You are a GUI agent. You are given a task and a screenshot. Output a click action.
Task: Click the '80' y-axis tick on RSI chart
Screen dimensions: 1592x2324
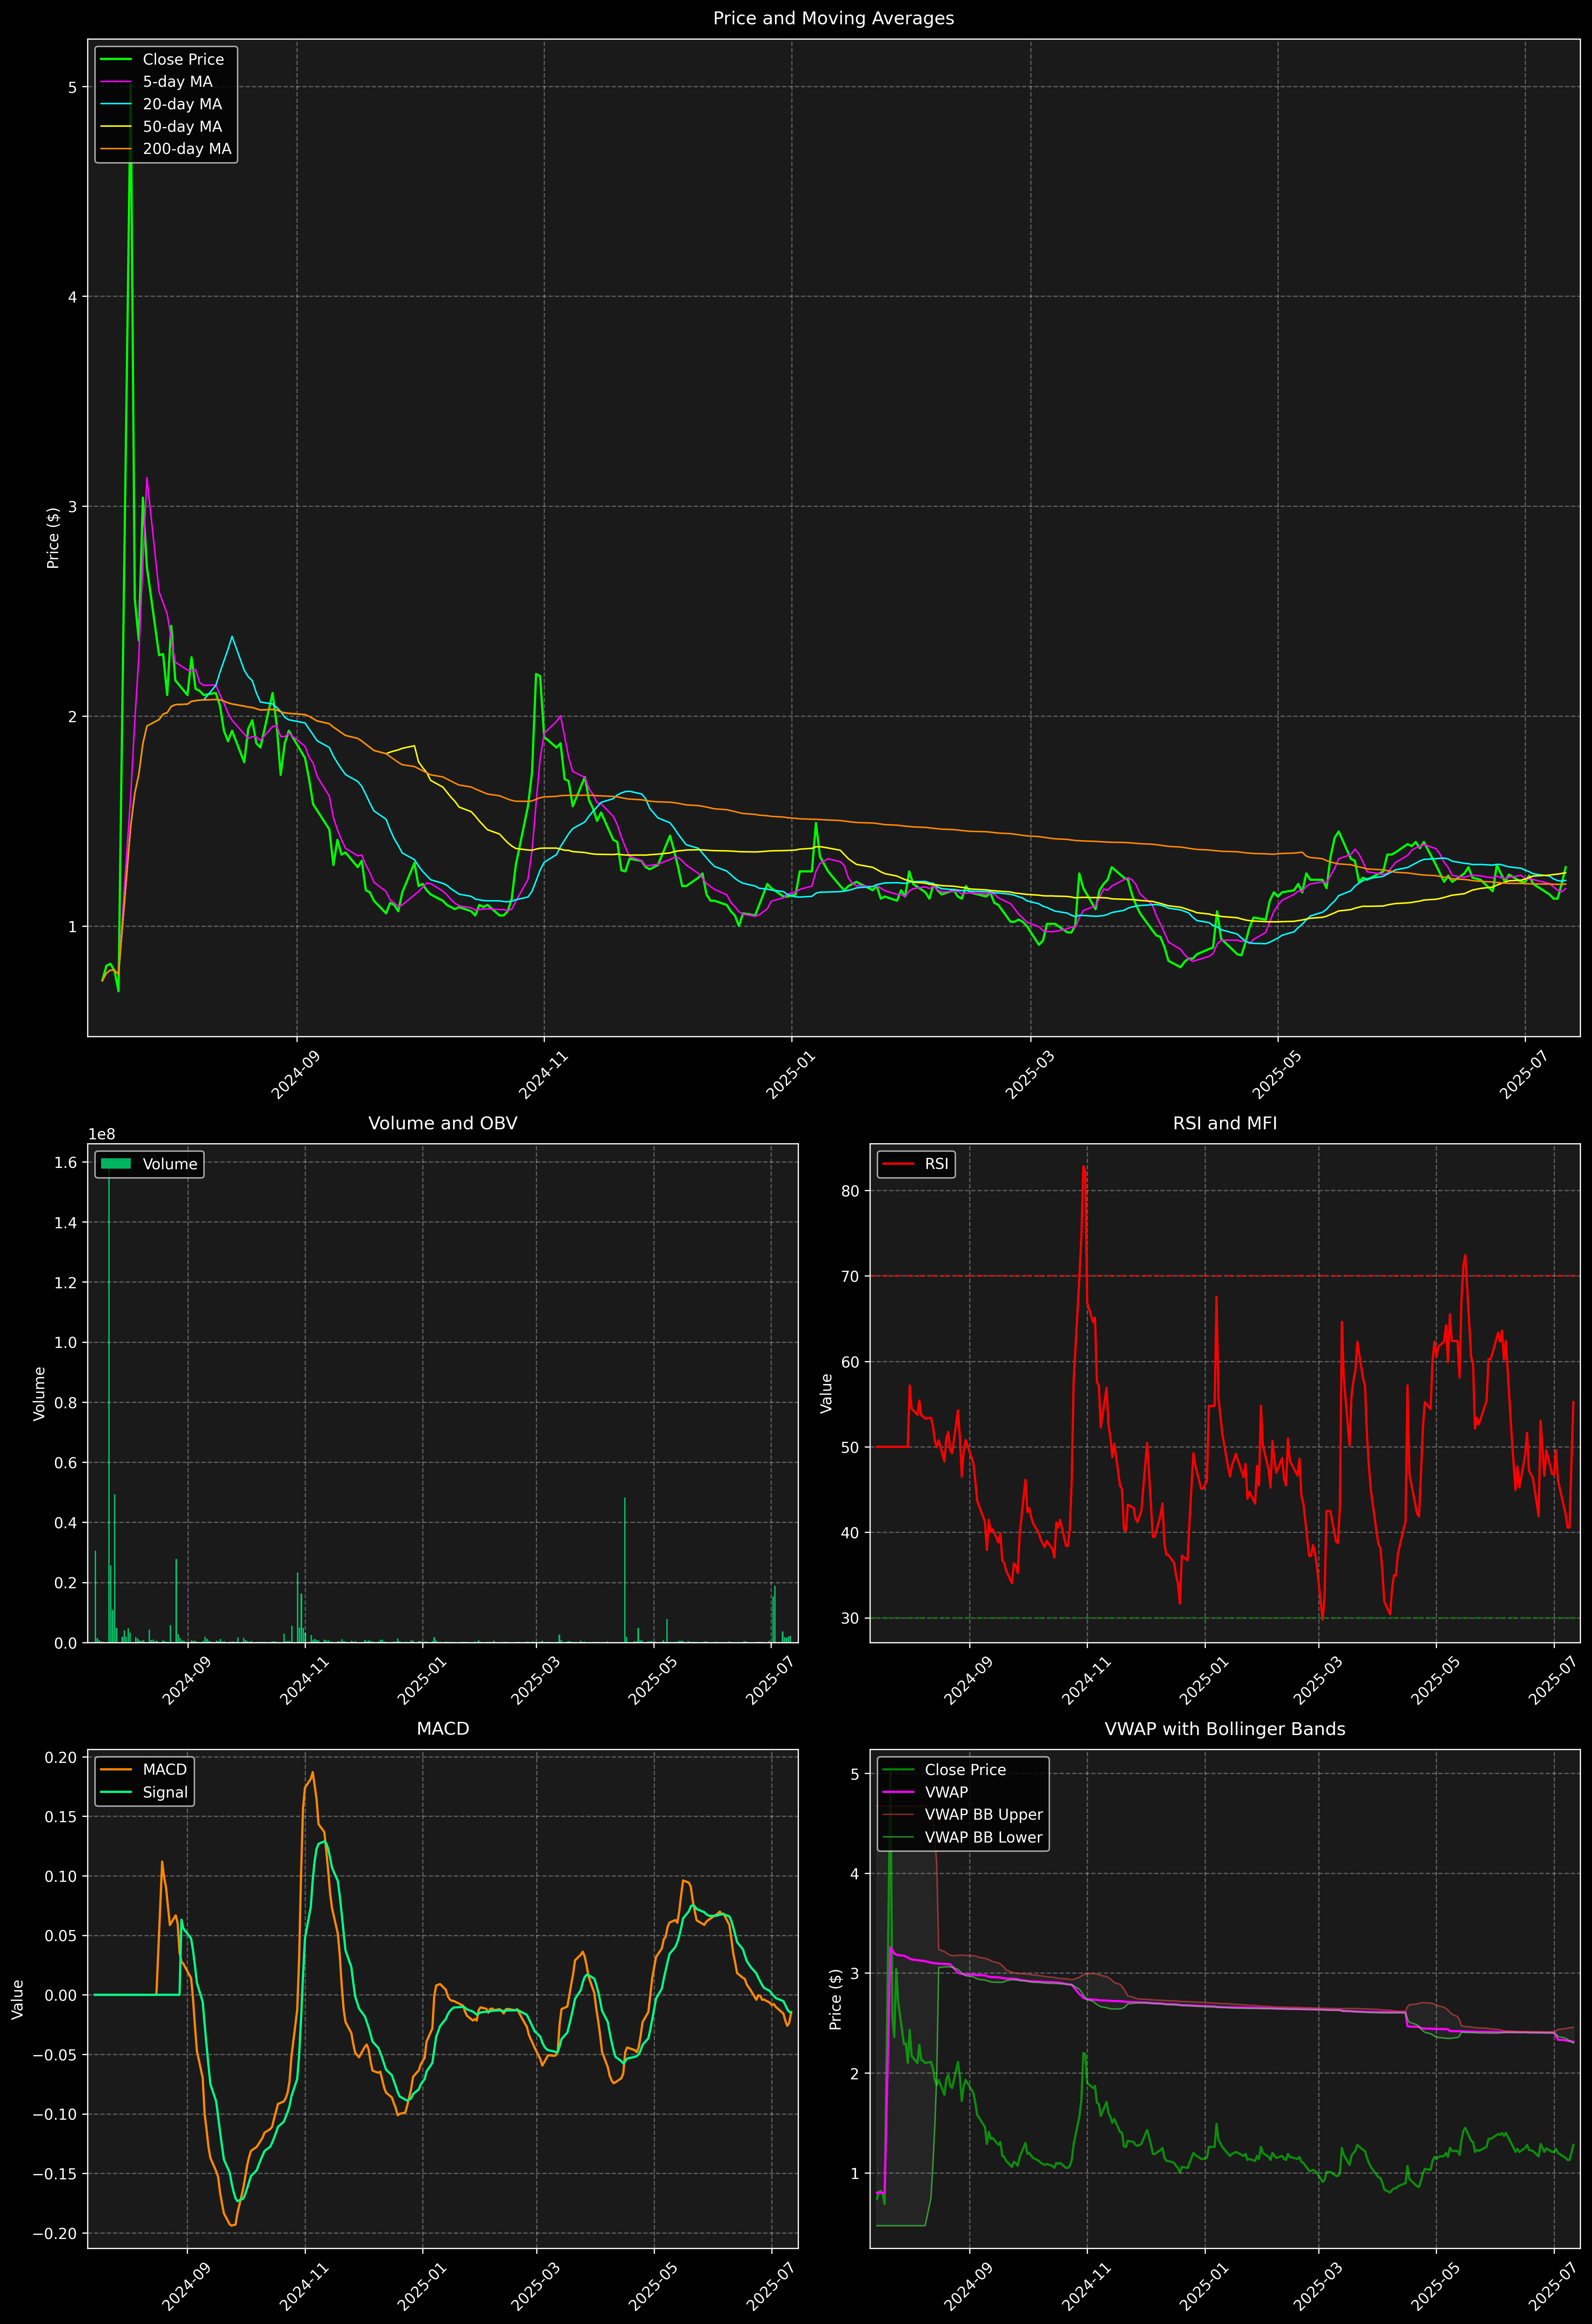tap(851, 1191)
